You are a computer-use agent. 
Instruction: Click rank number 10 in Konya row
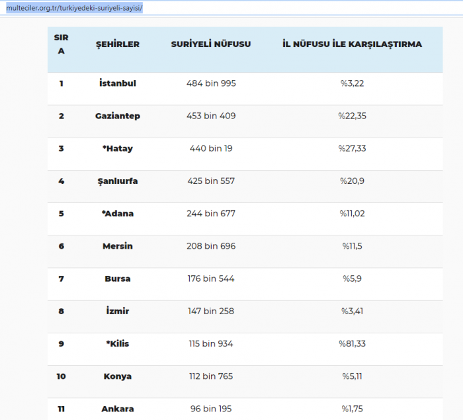(61, 376)
